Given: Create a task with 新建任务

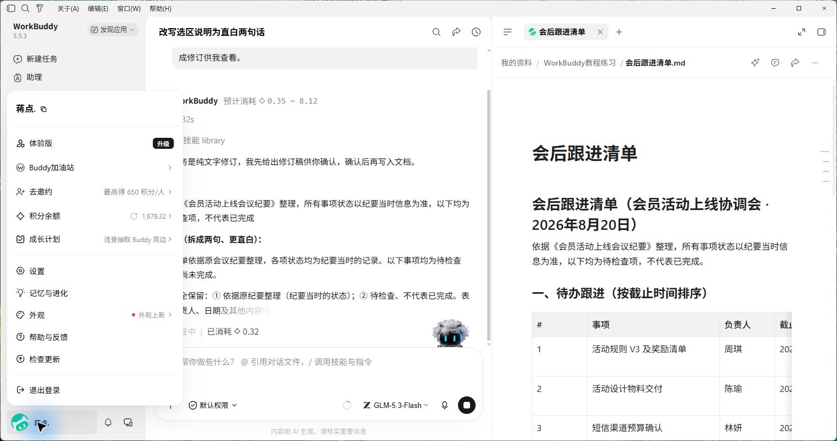Looking at the screenshot, I should pyautogui.click(x=35, y=59).
